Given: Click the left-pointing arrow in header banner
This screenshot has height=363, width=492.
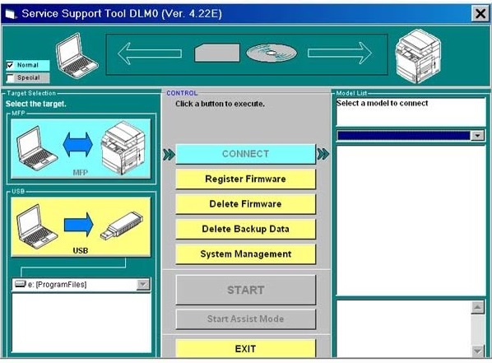Looking at the screenshot, I should click(150, 54).
